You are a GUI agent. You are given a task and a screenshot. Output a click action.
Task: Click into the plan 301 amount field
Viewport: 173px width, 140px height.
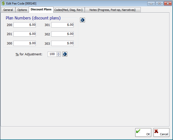[62, 25]
